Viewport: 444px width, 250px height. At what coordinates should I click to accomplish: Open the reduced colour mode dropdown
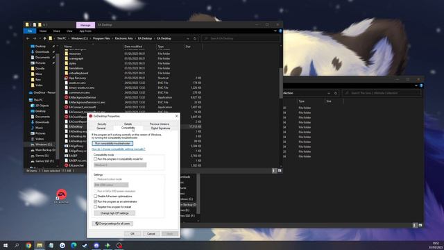(111, 185)
